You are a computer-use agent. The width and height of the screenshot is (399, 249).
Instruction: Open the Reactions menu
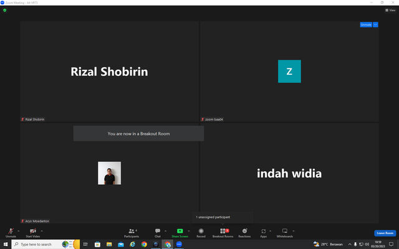coord(244,233)
